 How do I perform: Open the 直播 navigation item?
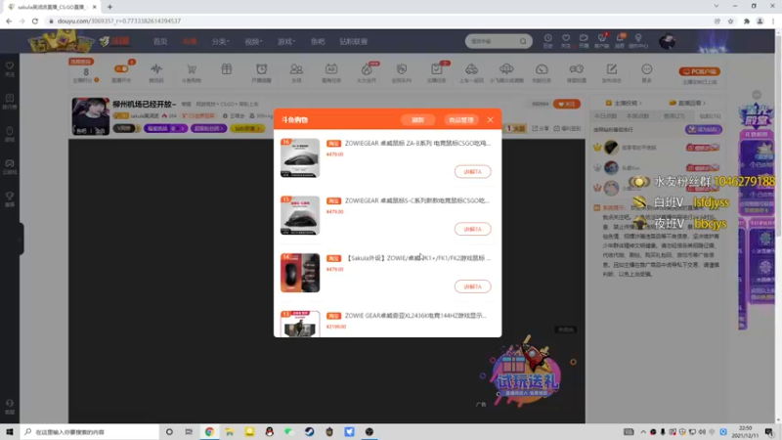(190, 41)
